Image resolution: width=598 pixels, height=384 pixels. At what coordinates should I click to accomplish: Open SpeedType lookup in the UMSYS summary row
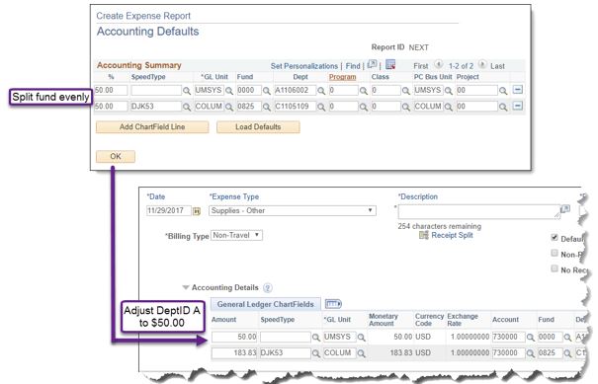[x=187, y=91]
